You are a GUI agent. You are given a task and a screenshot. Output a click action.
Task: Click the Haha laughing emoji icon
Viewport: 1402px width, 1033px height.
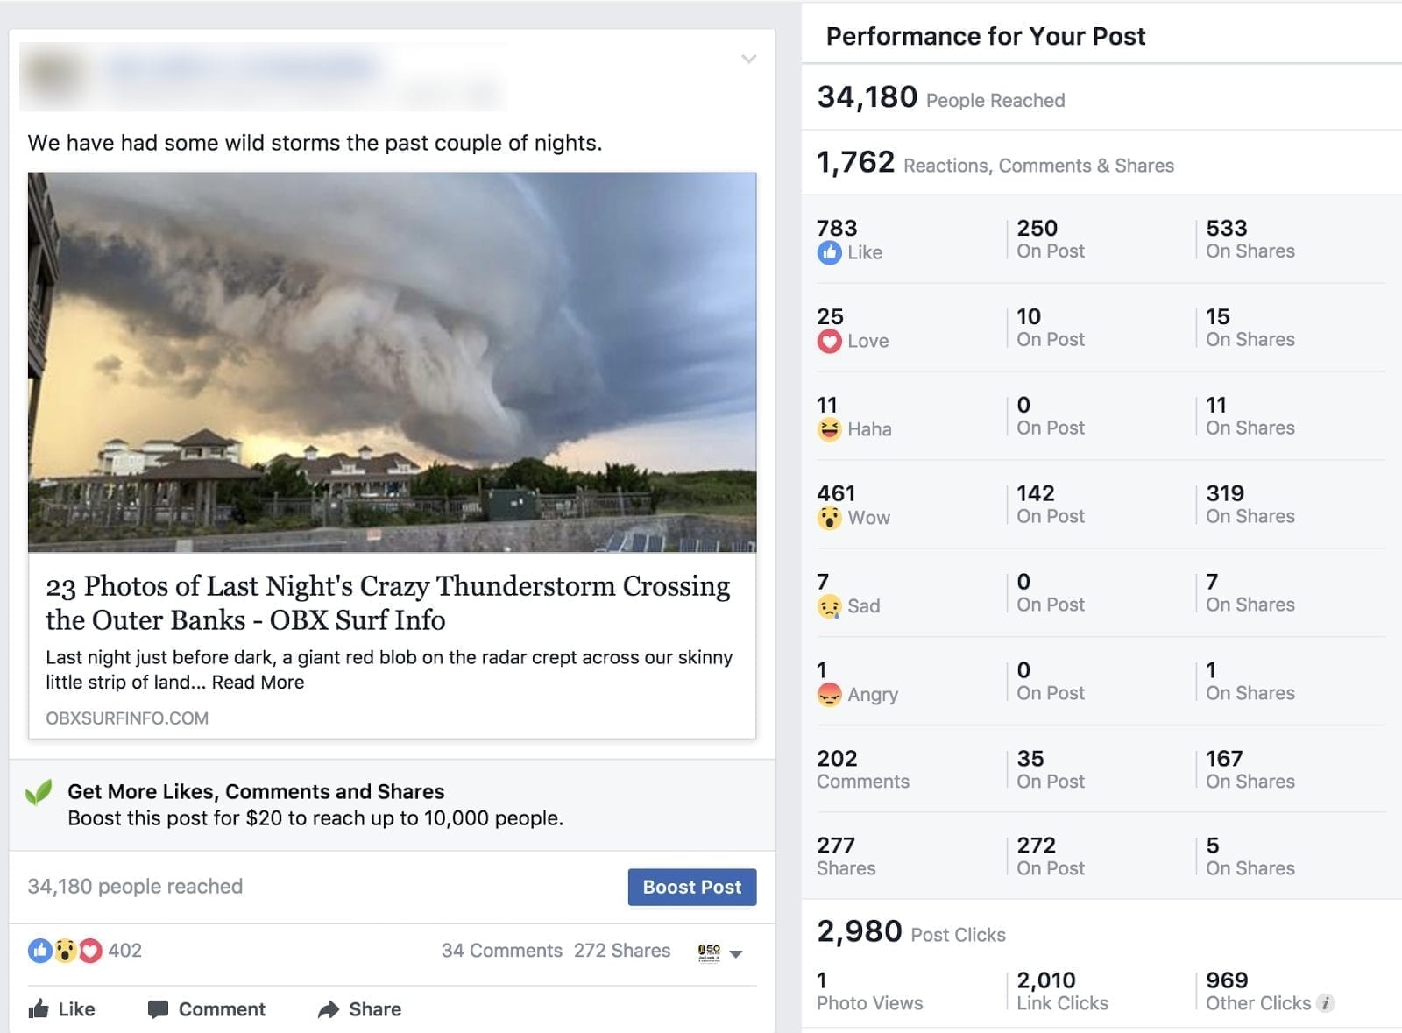[x=830, y=430]
